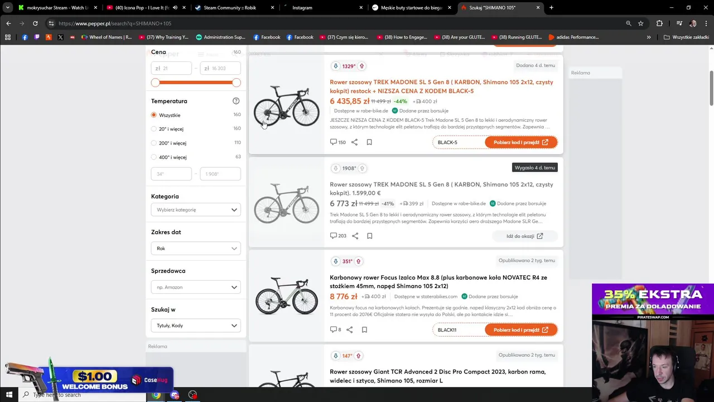
Task: Open the Wheel of Names bookmark
Action: [107, 37]
